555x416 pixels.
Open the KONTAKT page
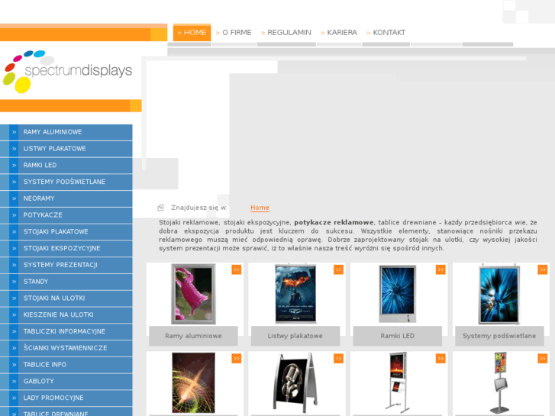click(386, 33)
